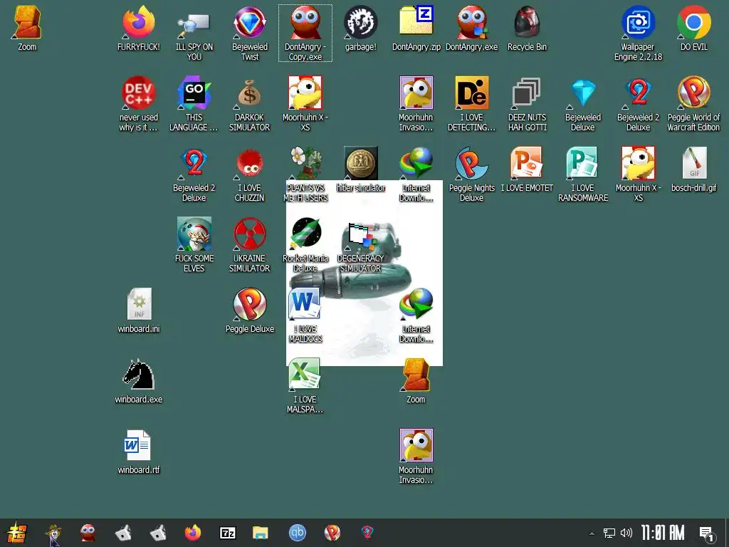Select the winboard.rtf document
The height and width of the screenshot is (547, 729).
pos(139,451)
